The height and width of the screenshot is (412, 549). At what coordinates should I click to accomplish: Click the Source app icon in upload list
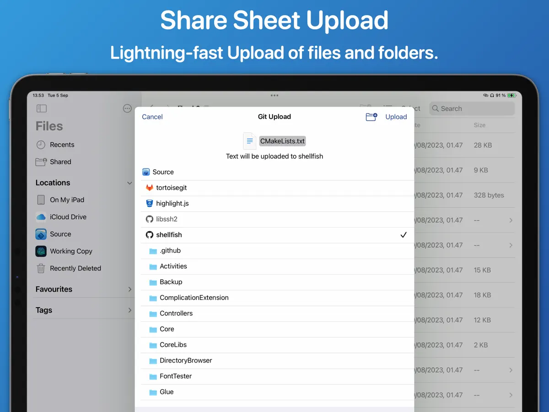point(146,172)
